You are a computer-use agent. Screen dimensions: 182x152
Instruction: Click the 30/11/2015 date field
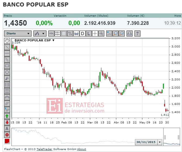pos(146,142)
